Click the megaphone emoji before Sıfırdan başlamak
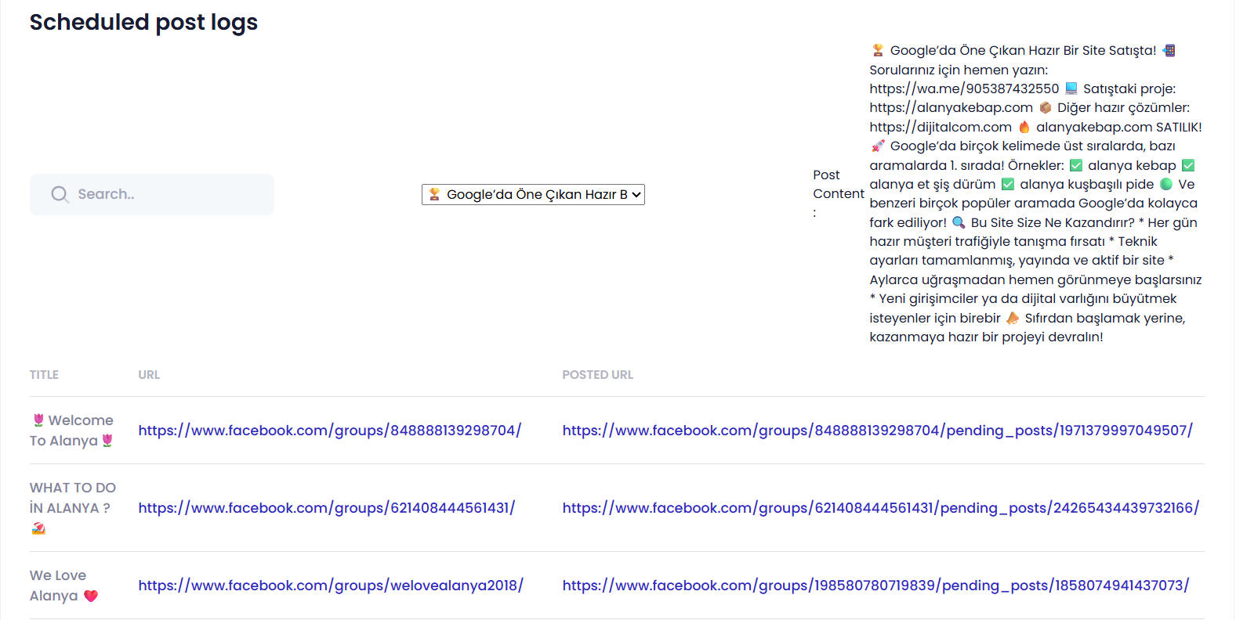 tap(1013, 318)
